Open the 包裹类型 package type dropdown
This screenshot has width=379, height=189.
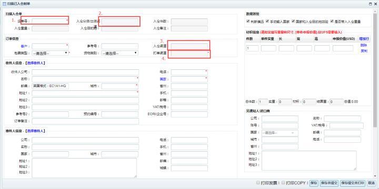coord(51,53)
